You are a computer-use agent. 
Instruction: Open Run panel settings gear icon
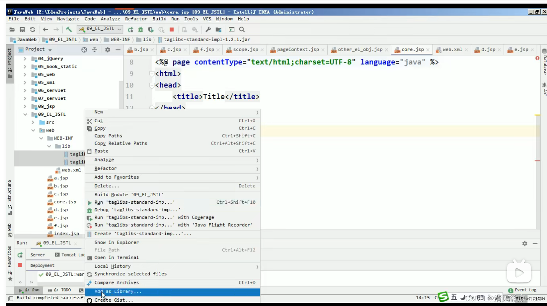525,243
